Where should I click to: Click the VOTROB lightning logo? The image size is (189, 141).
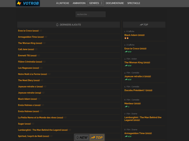pyautogui.click(x=28, y=3)
